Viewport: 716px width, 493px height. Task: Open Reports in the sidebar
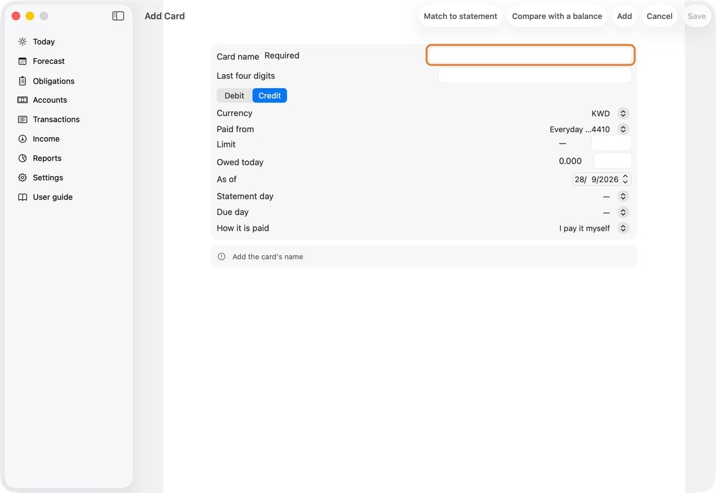point(47,158)
